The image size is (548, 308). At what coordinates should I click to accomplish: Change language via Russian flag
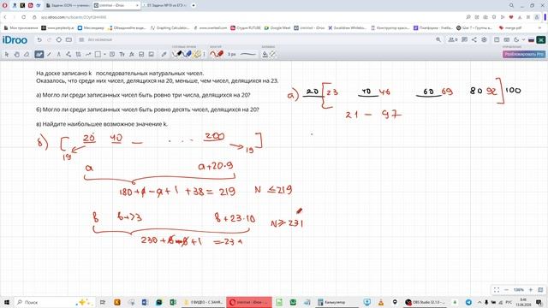click(x=531, y=40)
